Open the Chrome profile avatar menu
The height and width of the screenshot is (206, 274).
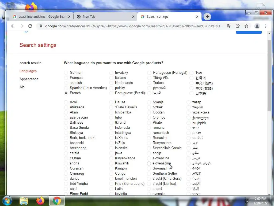click(x=257, y=26)
